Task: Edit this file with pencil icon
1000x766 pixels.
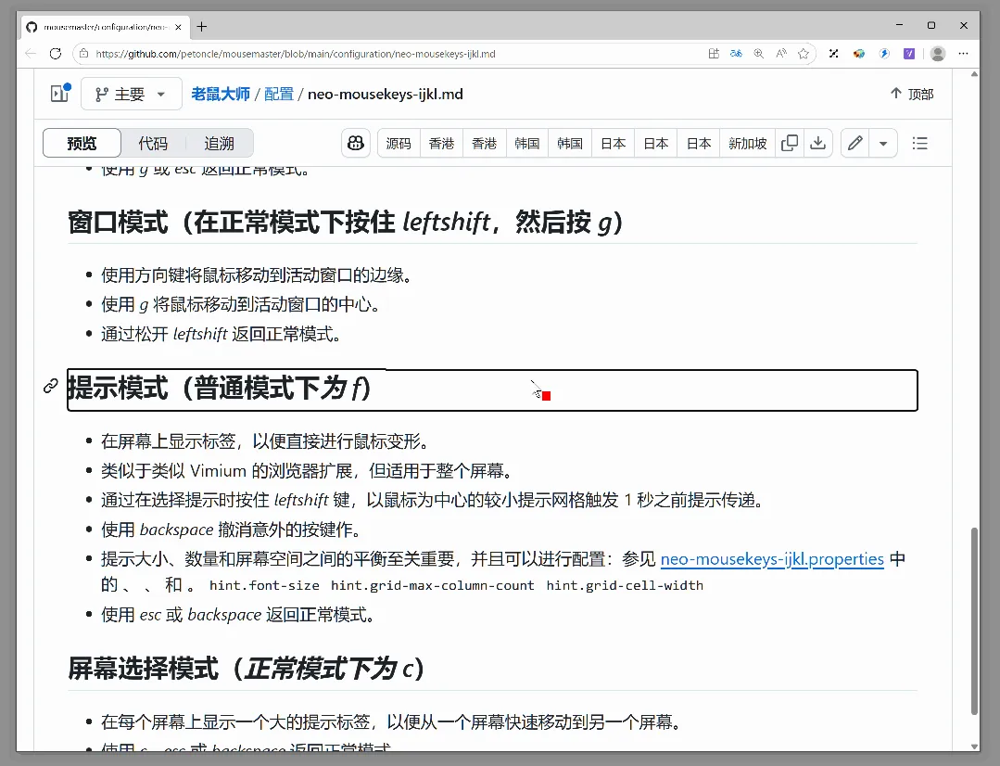Action: pyautogui.click(x=855, y=143)
